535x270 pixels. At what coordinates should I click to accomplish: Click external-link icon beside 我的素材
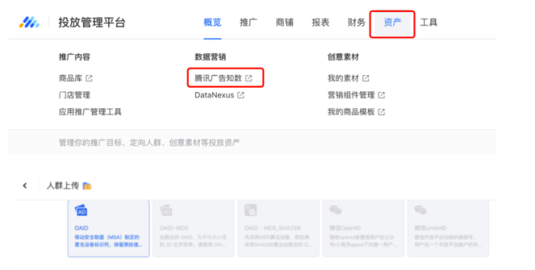coord(366,78)
